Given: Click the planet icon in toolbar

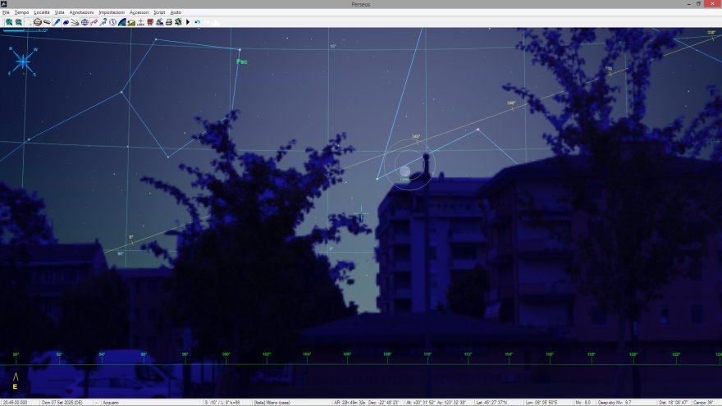Looking at the screenshot, I should point(38,22).
